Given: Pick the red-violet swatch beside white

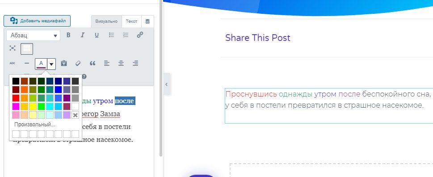Looking at the screenshot, I should click(x=67, y=106).
